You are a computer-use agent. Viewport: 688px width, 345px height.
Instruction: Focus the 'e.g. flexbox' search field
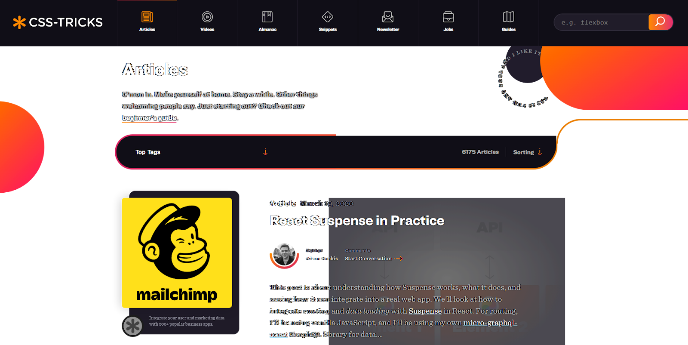coord(602,22)
